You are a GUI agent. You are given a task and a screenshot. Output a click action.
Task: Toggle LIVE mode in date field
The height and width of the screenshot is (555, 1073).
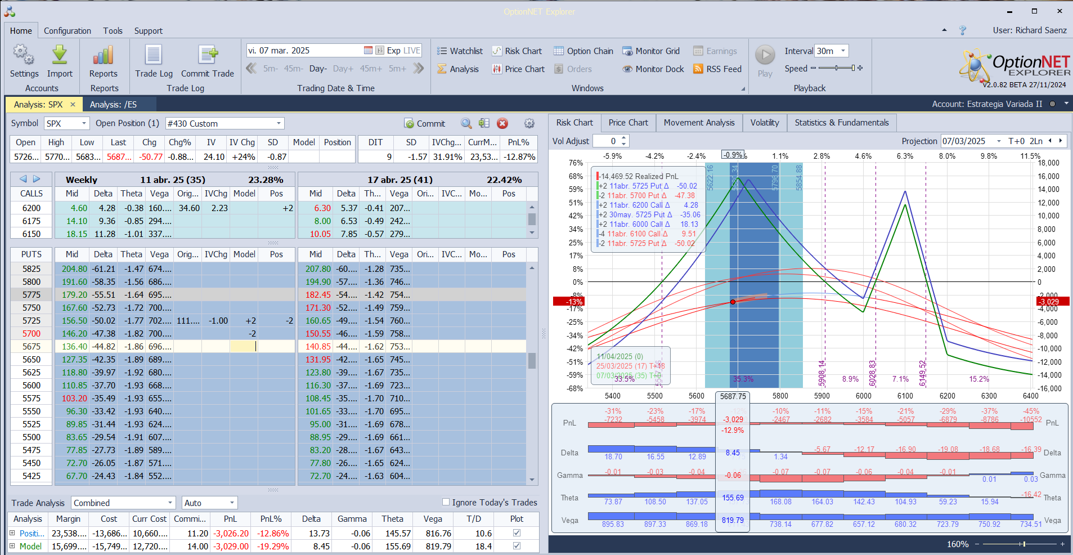click(412, 51)
